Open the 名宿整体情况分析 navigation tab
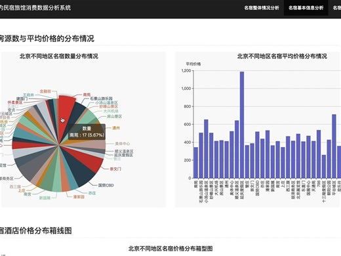The image size is (341, 256). click(262, 8)
